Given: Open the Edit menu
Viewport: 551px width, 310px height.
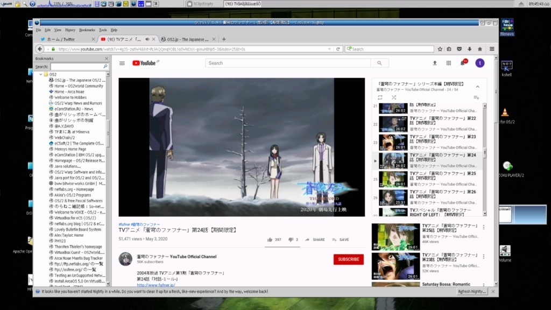Looking at the screenshot, I should [47, 30].
